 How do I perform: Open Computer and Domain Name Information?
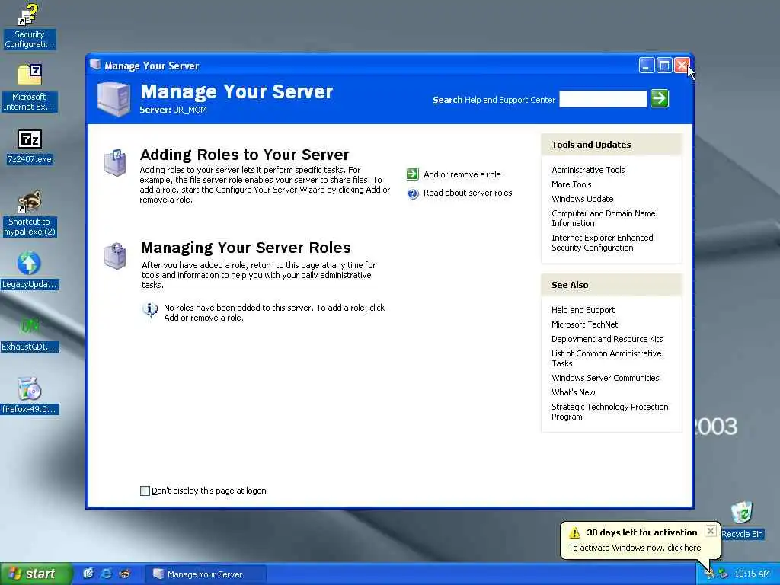(603, 219)
